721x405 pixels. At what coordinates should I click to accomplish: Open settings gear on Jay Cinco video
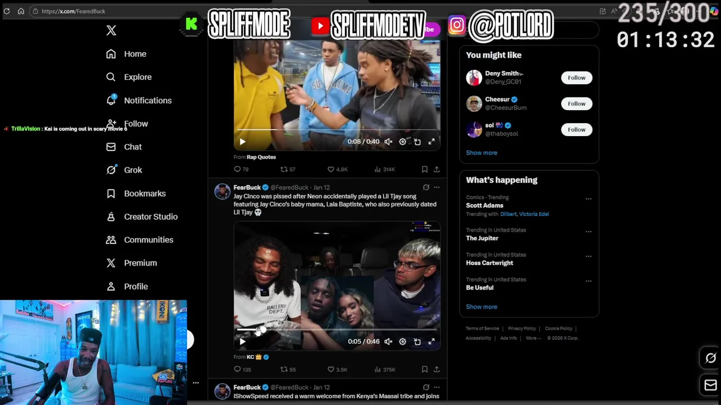click(402, 341)
